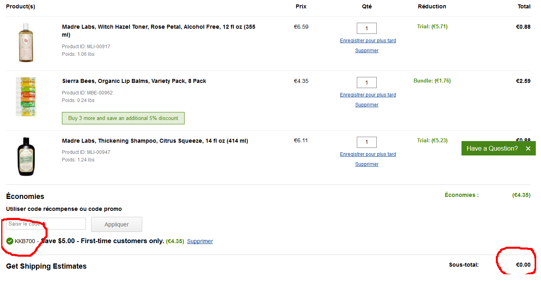Save Sierra Bees lip balms for later
This screenshot has height=281, width=541.
point(368,95)
